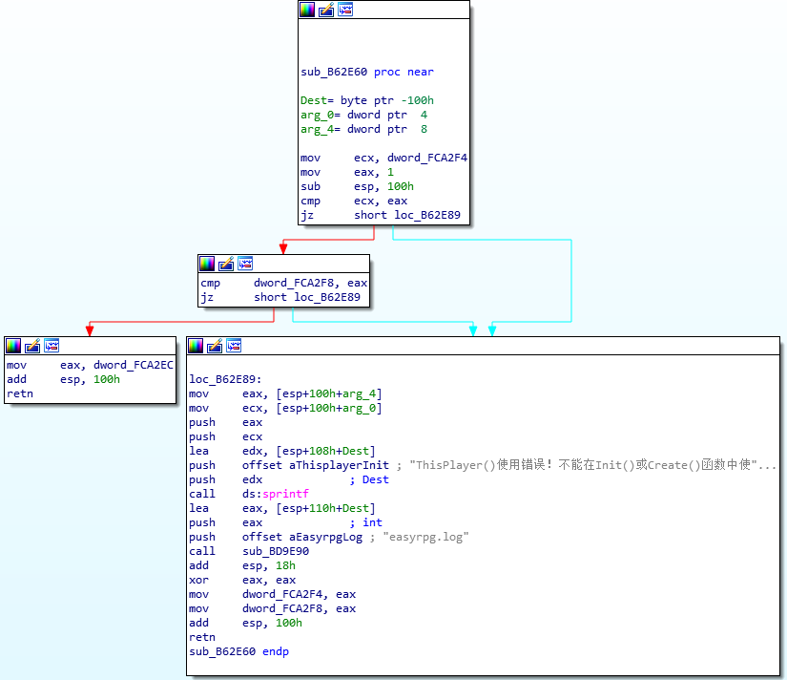This screenshot has height=680, width=787.
Task: Click color icon on mov eax, dword_FCA2EC node
Action: click(13, 346)
